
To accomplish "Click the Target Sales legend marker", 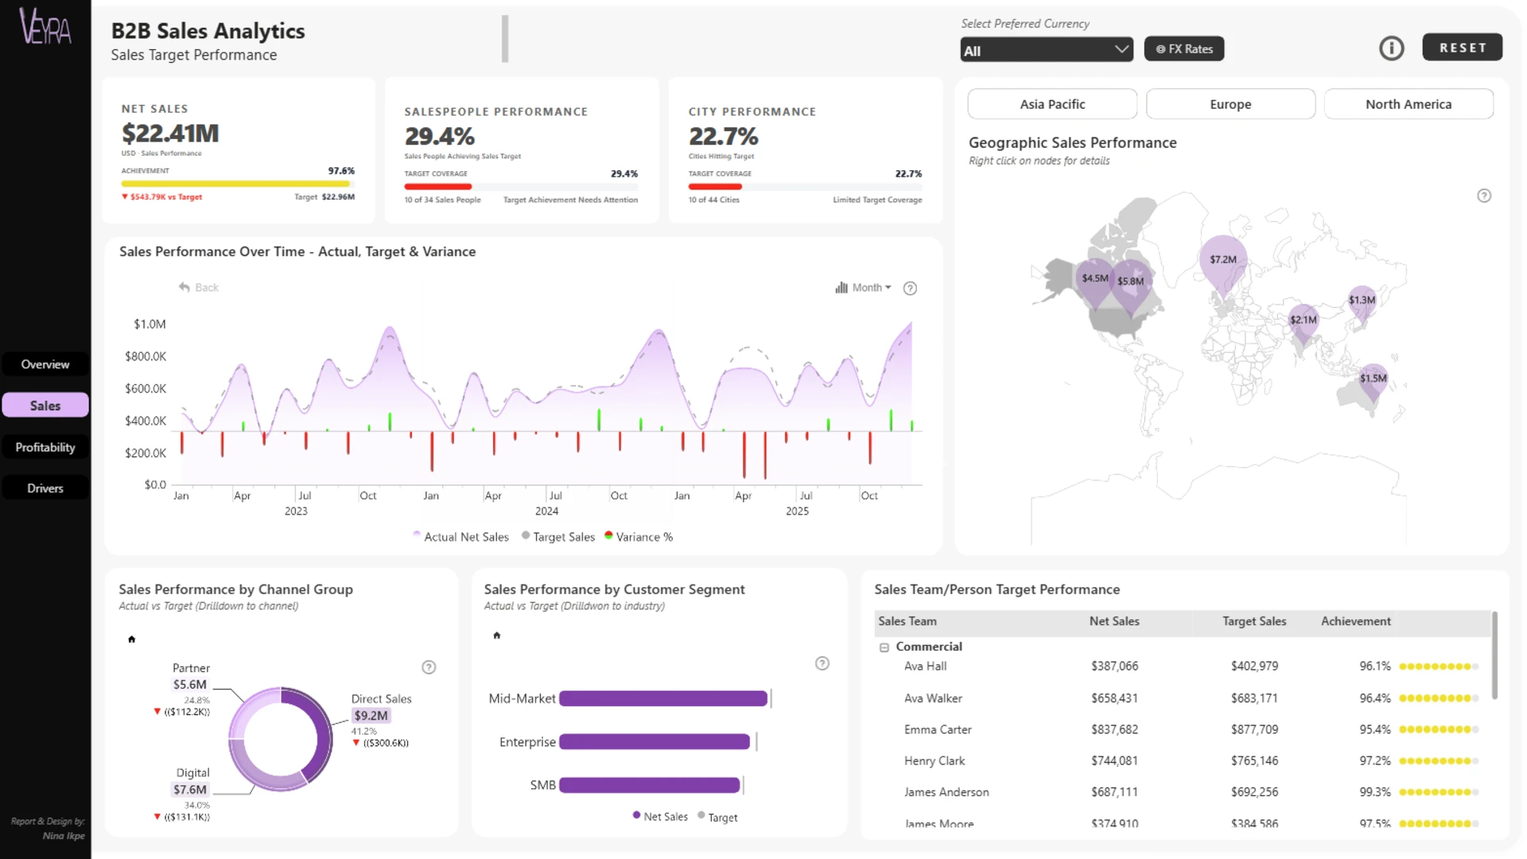I will (x=526, y=535).
